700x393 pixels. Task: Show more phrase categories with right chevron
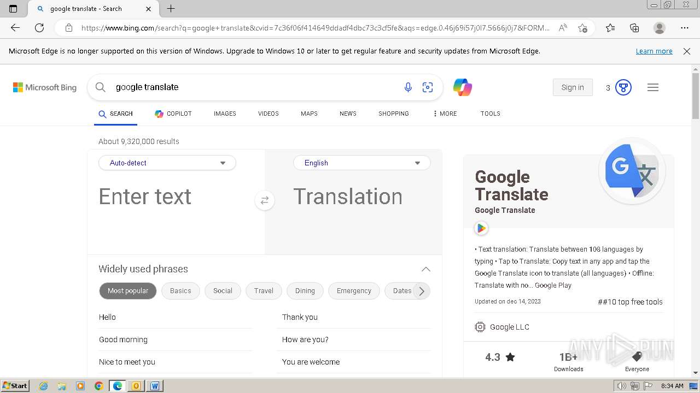(422, 291)
